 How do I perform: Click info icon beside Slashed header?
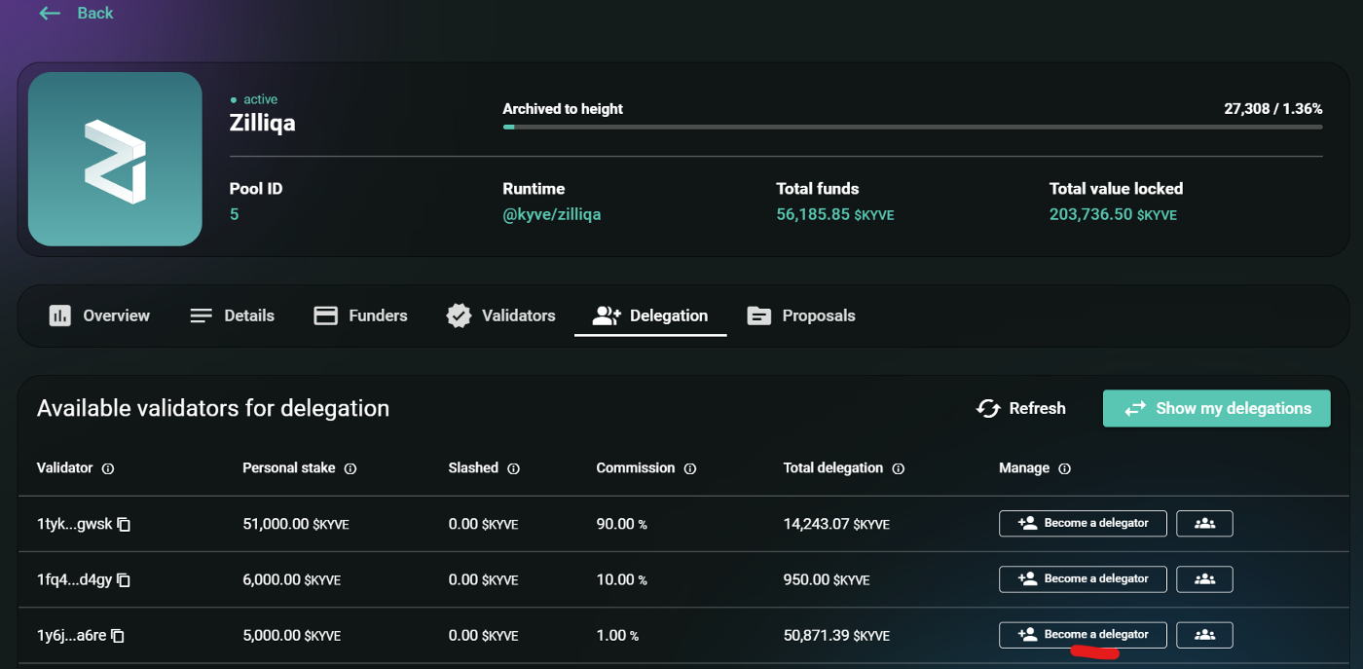pyautogui.click(x=513, y=468)
